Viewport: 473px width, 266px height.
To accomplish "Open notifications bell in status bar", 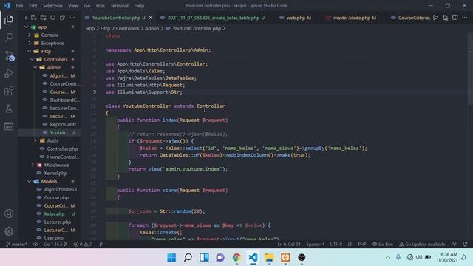I will (x=465, y=245).
